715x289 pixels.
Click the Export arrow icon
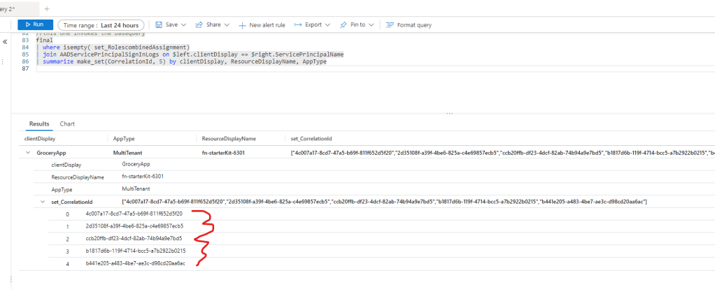(x=298, y=24)
